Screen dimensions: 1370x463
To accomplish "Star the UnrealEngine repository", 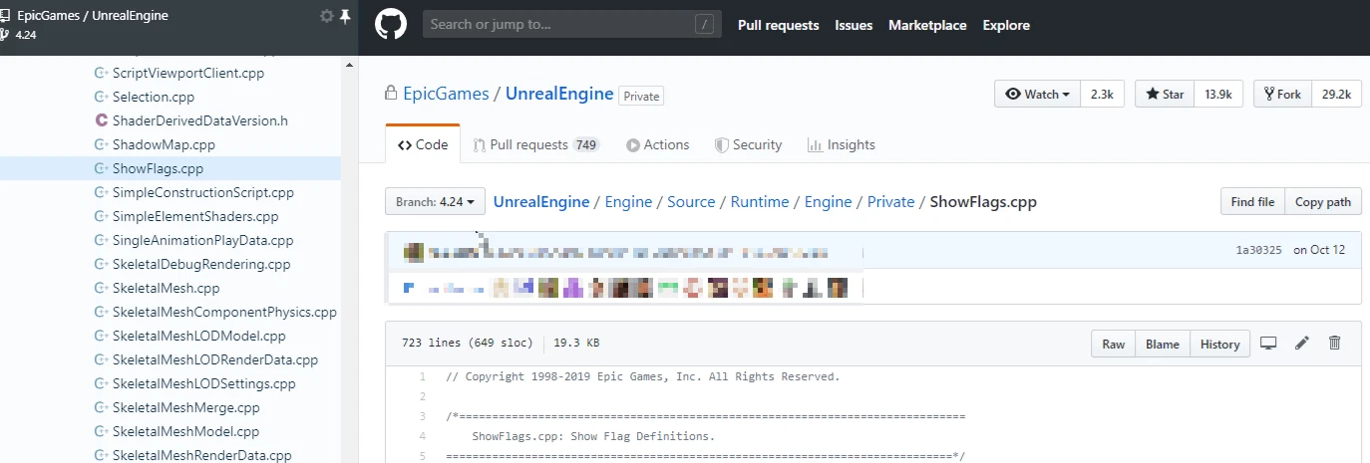I will [1165, 94].
